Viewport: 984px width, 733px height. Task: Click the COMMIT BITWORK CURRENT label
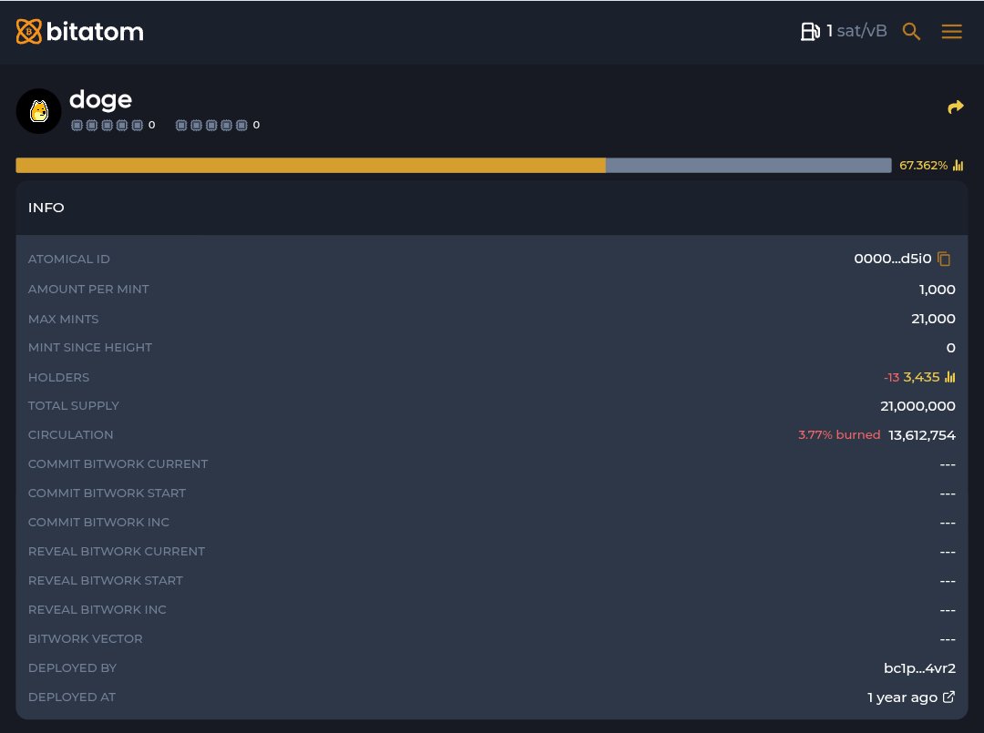[x=118, y=464]
